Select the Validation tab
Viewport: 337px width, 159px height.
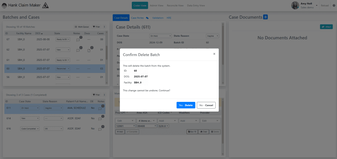158,18
